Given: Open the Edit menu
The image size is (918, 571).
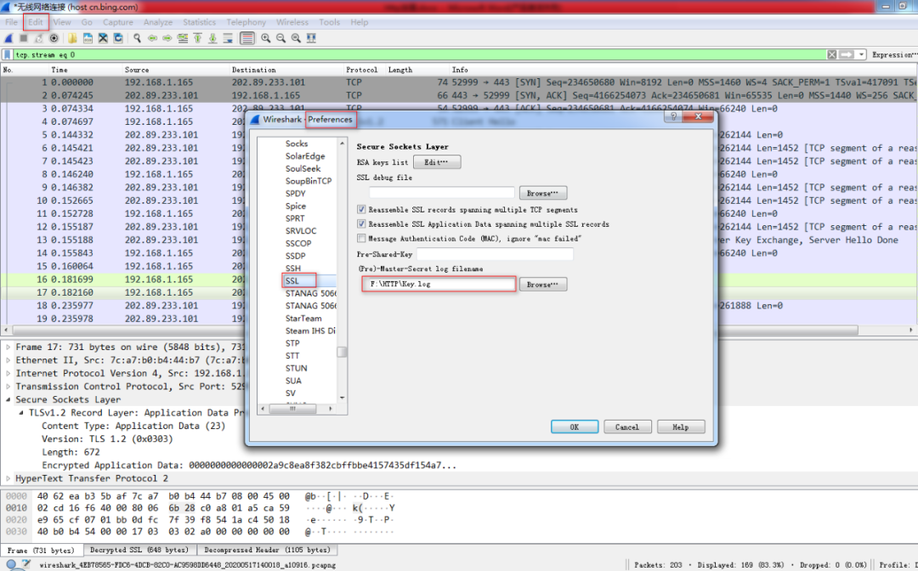Looking at the screenshot, I should click(36, 22).
